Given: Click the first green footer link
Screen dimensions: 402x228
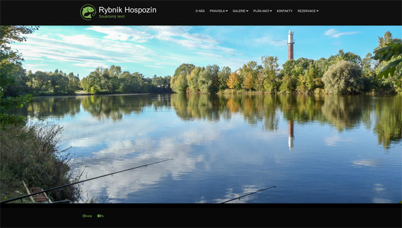Looking at the screenshot, I should [87, 216].
